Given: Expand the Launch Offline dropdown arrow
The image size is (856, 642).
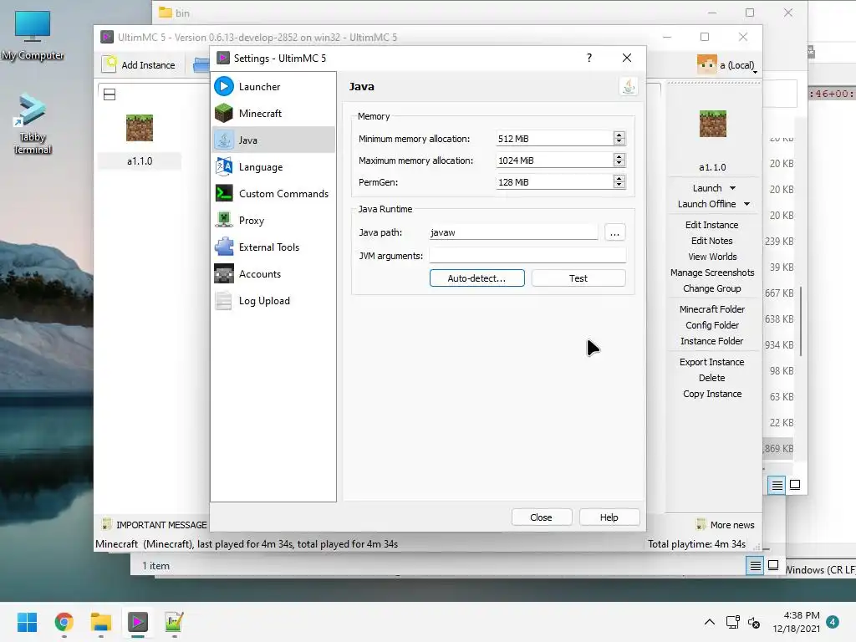Looking at the screenshot, I should (746, 204).
